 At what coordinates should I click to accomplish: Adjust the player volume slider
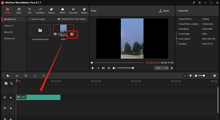(126, 68)
